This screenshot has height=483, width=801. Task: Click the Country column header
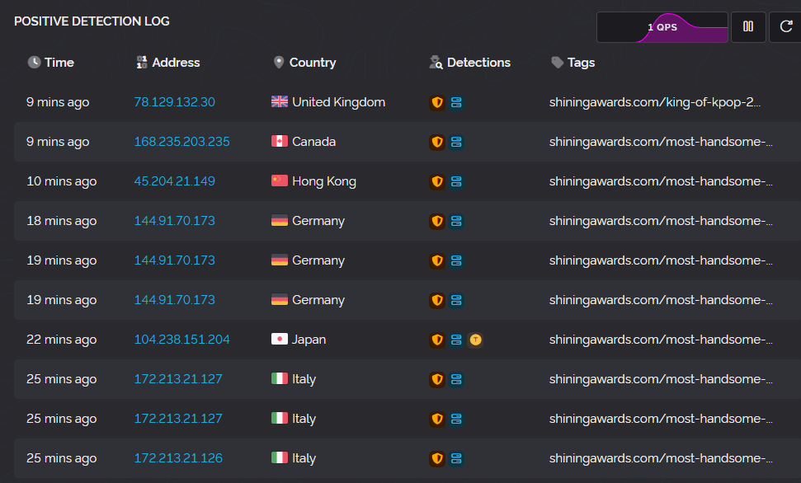(x=305, y=63)
